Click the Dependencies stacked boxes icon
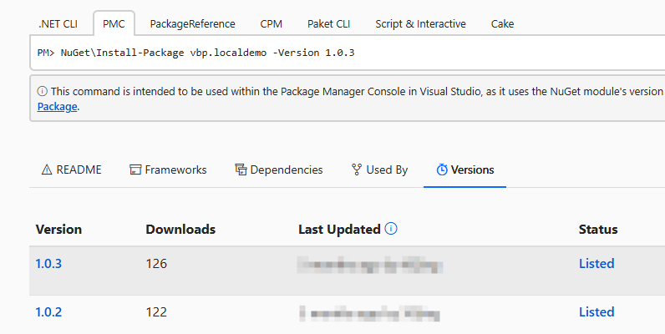 [241, 170]
